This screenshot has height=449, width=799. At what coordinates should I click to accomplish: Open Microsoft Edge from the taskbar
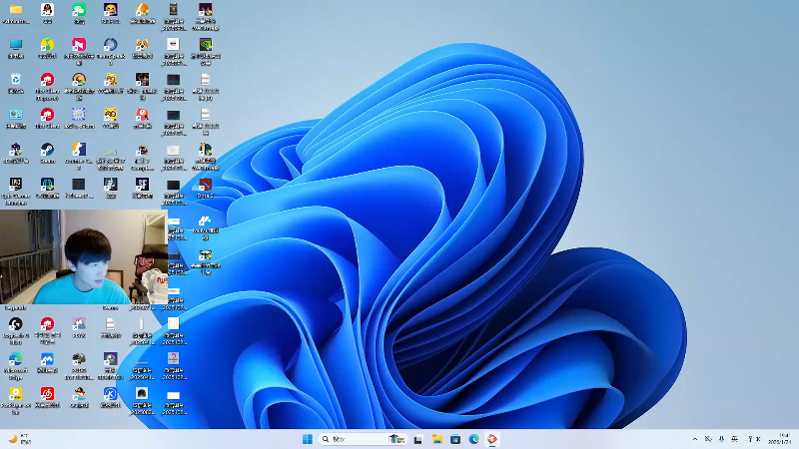(x=474, y=439)
